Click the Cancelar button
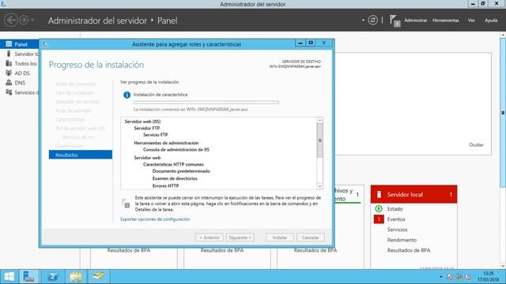This screenshot has width=506, height=284. [x=311, y=237]
